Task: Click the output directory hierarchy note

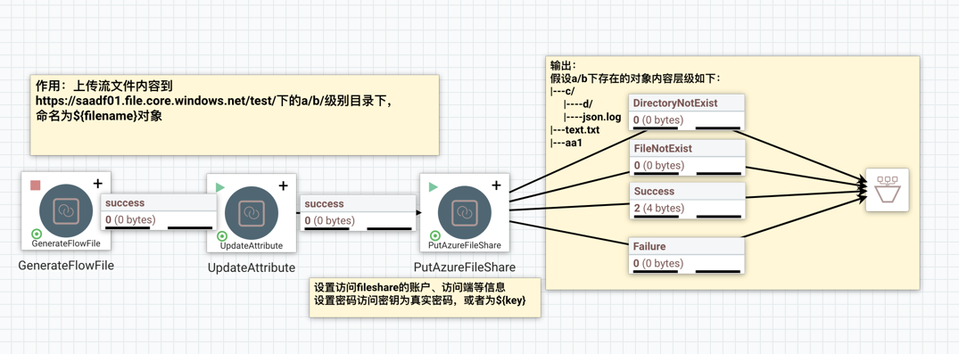Action: (732, 173)
